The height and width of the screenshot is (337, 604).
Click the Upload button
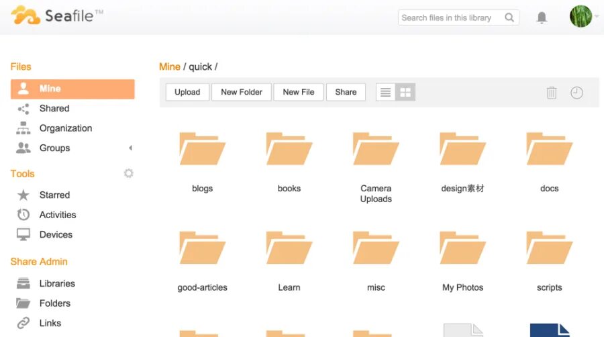point(187,92)
